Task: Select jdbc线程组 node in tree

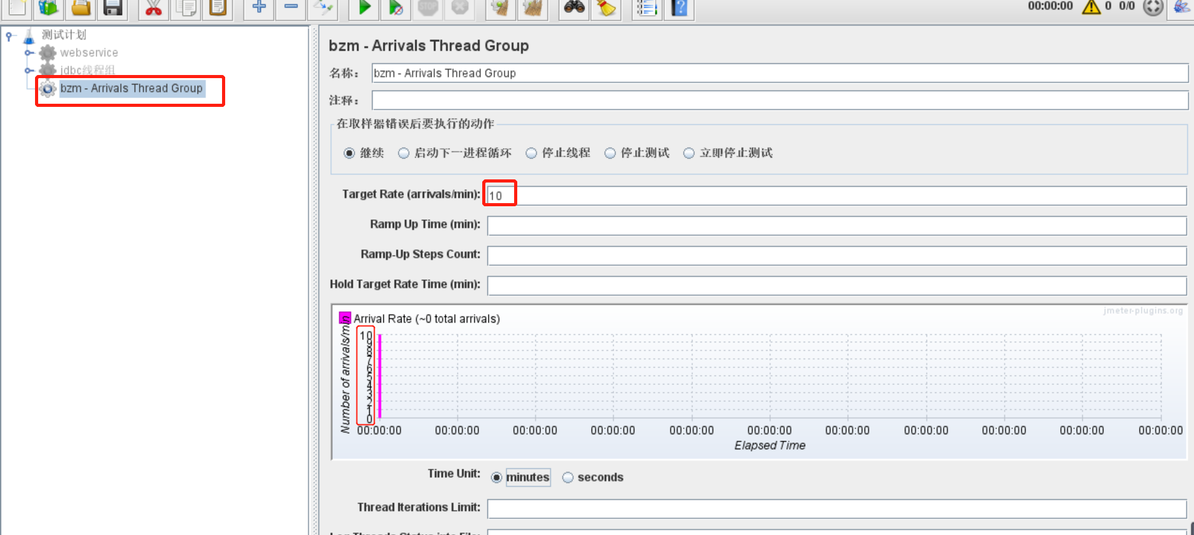Action: pos(88,70)
